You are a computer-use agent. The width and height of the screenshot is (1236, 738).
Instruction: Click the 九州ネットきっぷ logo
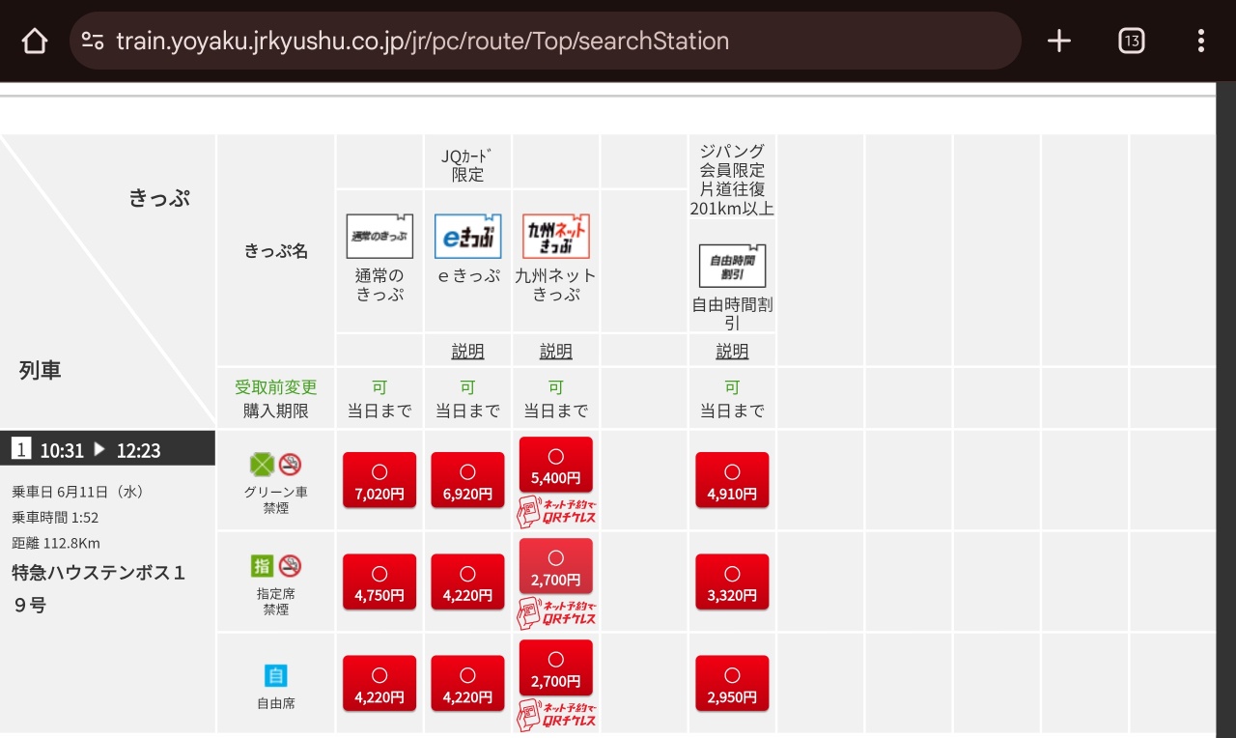[x=555, y=237]
